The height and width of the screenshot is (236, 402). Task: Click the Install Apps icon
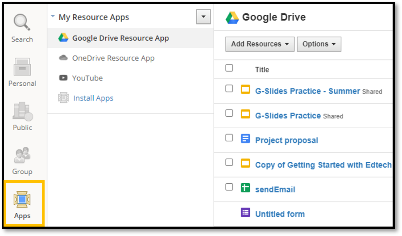[x=63, y=97]
